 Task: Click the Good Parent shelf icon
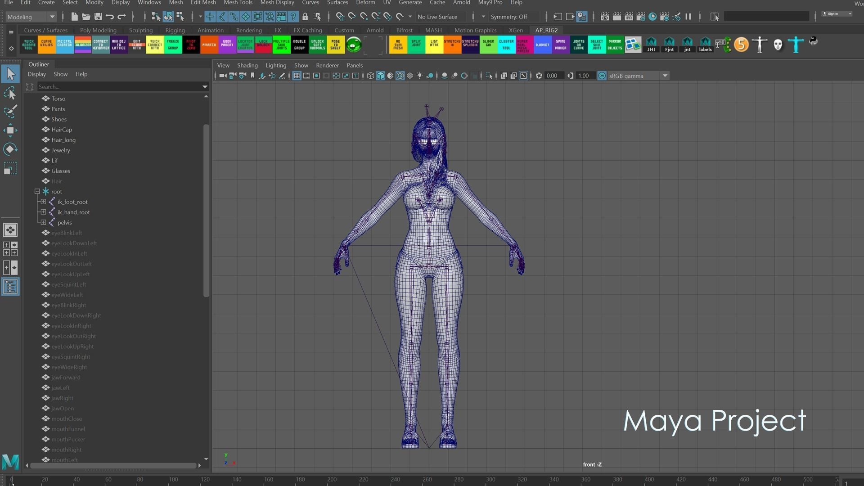pos(227,45)
